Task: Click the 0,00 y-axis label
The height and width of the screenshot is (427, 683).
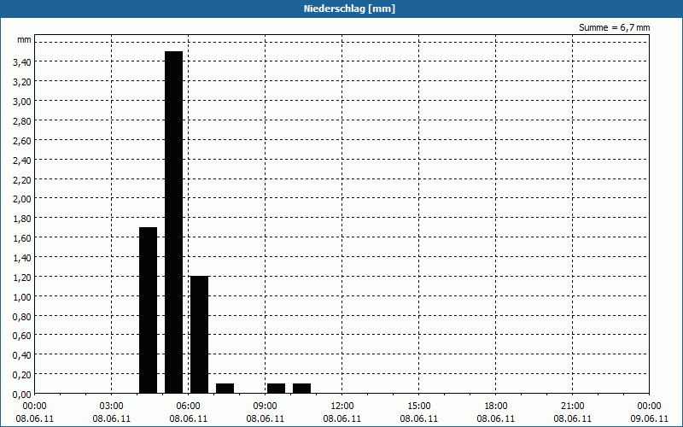Action: pyautogui.click(x=22, y=395)
